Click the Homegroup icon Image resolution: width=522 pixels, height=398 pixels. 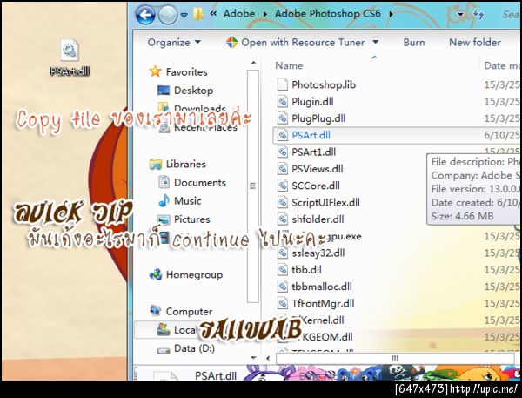point(156,274)
